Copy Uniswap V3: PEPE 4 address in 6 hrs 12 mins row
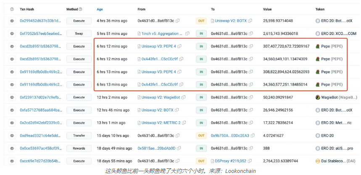The width and height of the screenshot is (361, 175). (179, 46)
